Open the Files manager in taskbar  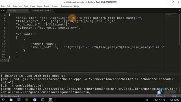pyautogui.click(x=11, y=100)
